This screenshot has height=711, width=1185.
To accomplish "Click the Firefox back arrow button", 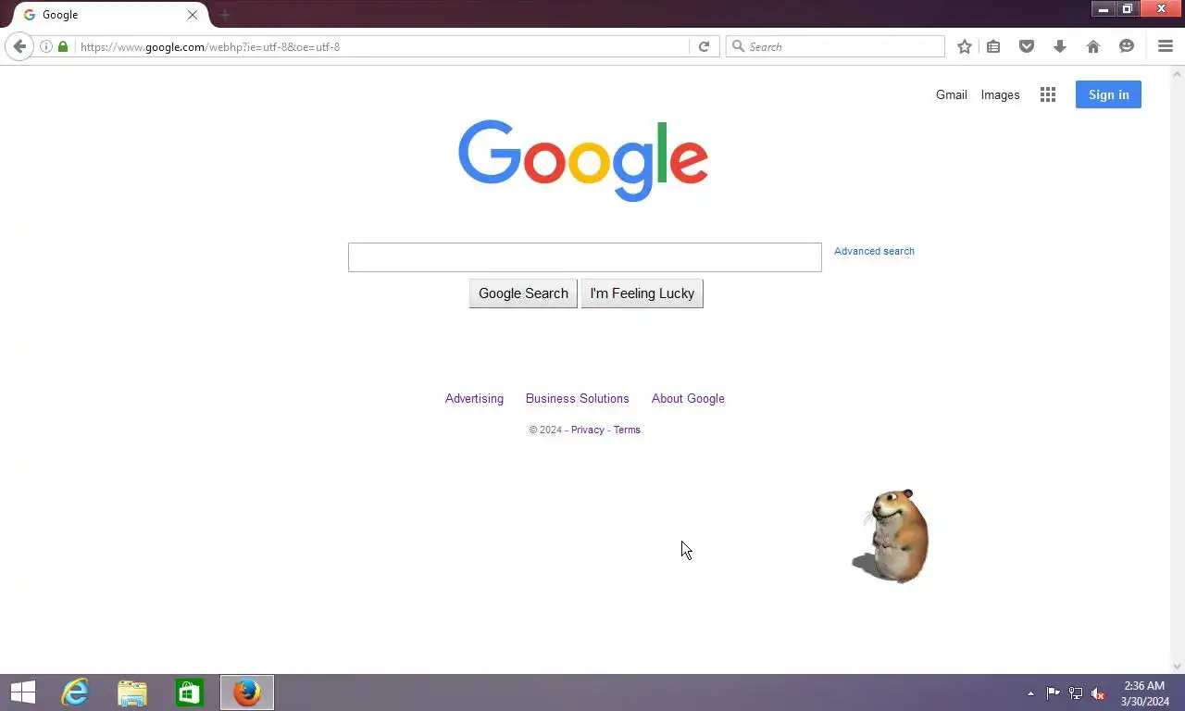I will (x=19, y=46).
